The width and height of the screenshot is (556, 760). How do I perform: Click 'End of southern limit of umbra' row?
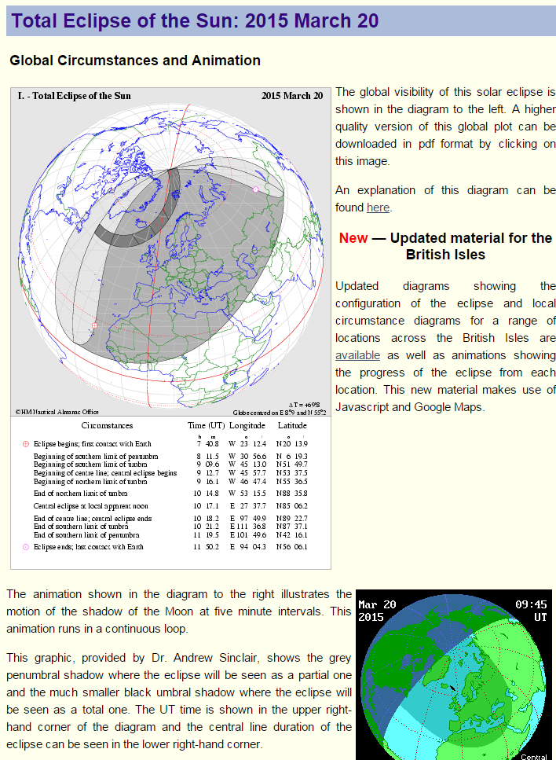170,527
